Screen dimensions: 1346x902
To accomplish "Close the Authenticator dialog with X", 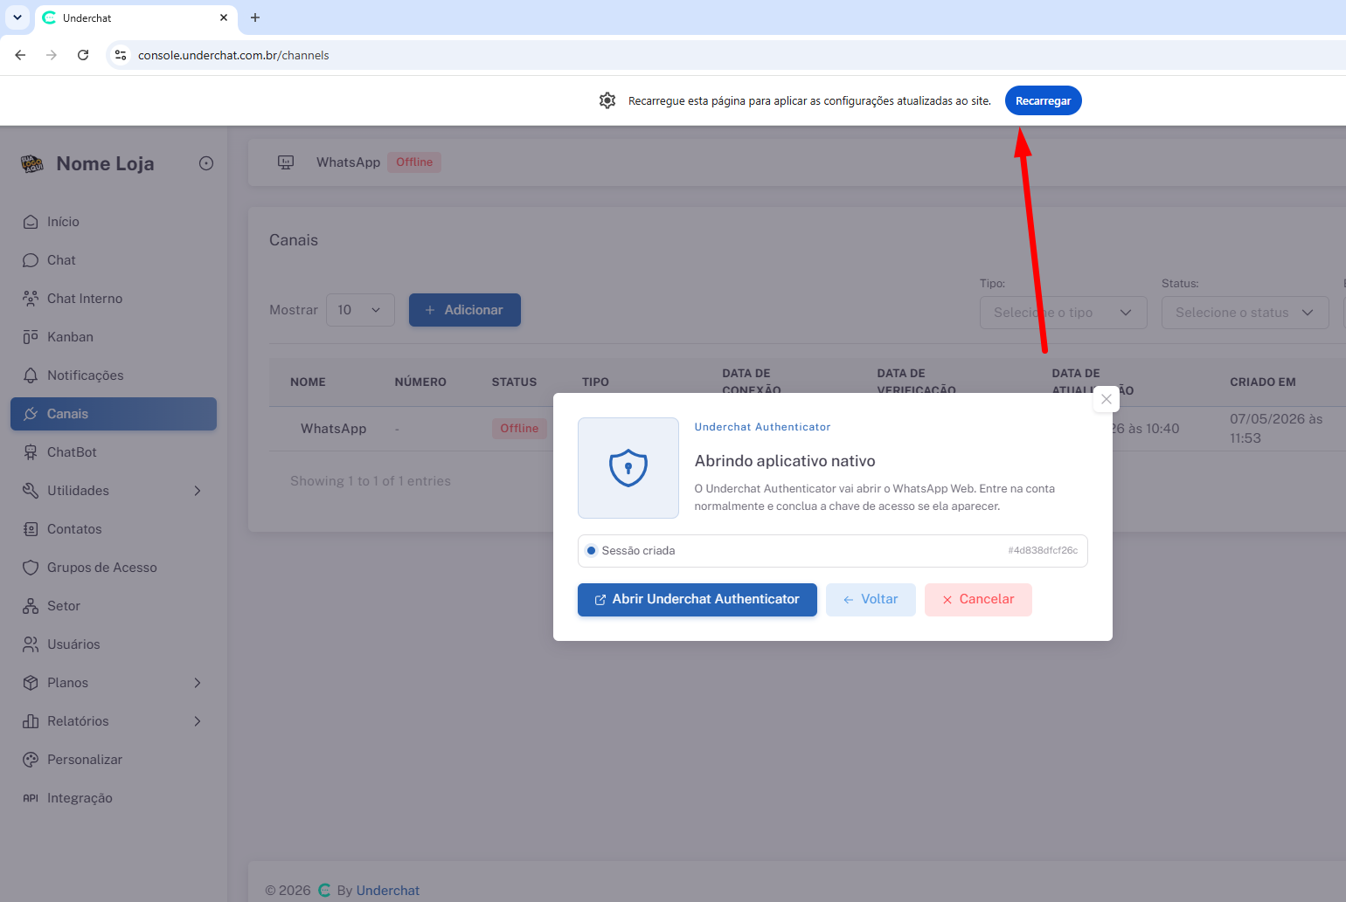I will (x=1107, y=399).
